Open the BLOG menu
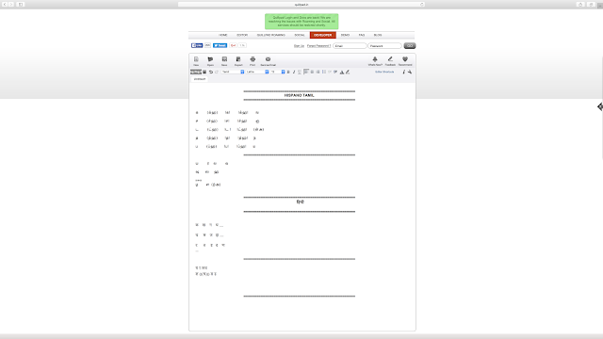This screenshot has height=339, width=603. coord(378,35)
